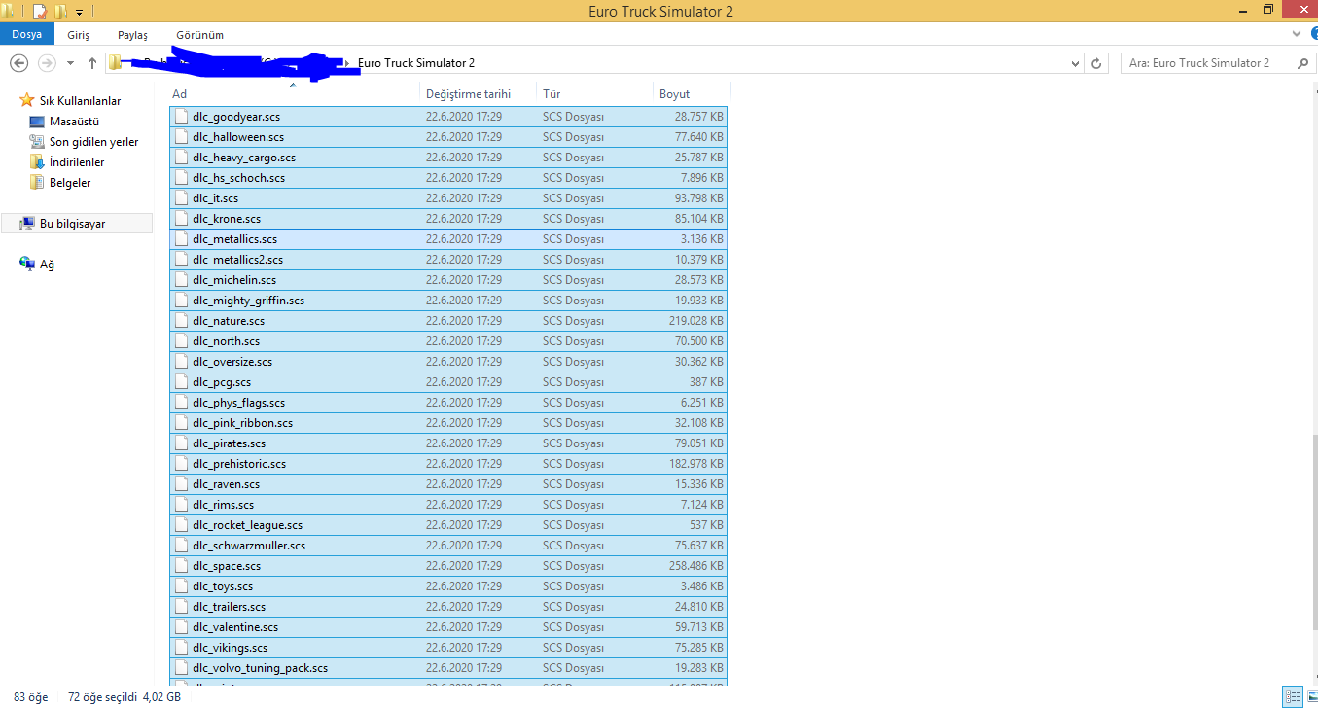The width and height of the screenshot is (1318, 708).
Task: Open the quick access toolbar customize arrow
Action: coord(79,12)
